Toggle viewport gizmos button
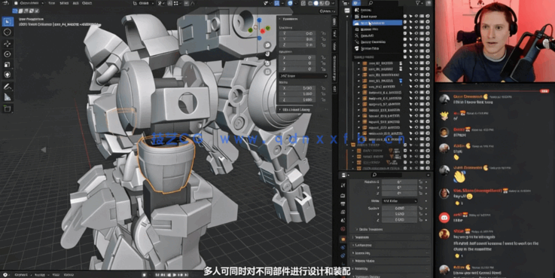 [x=277, y=3]
